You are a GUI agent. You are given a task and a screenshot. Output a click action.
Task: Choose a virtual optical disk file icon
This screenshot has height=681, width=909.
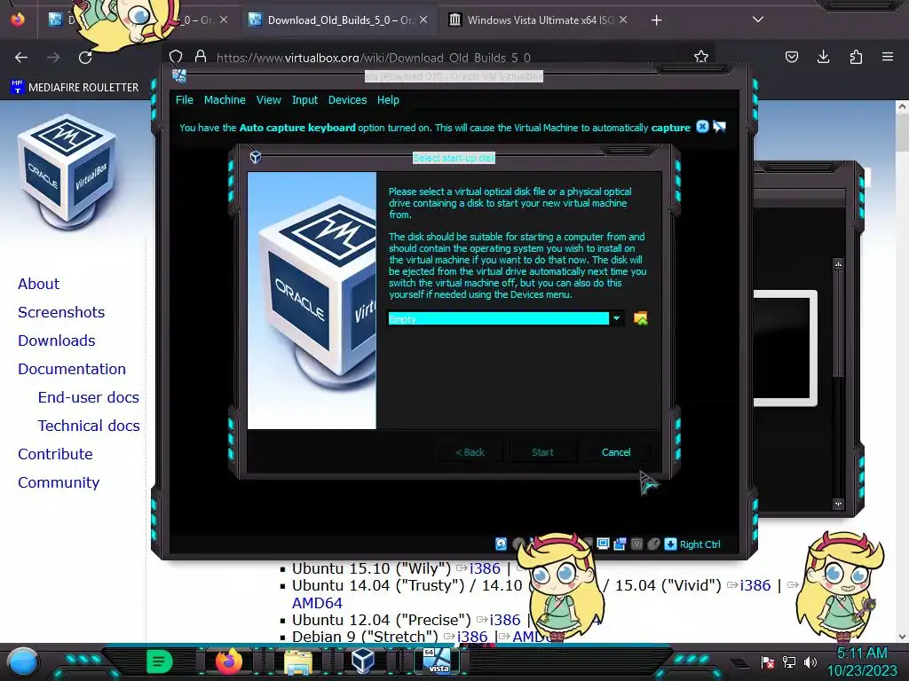tap(641, 318)
